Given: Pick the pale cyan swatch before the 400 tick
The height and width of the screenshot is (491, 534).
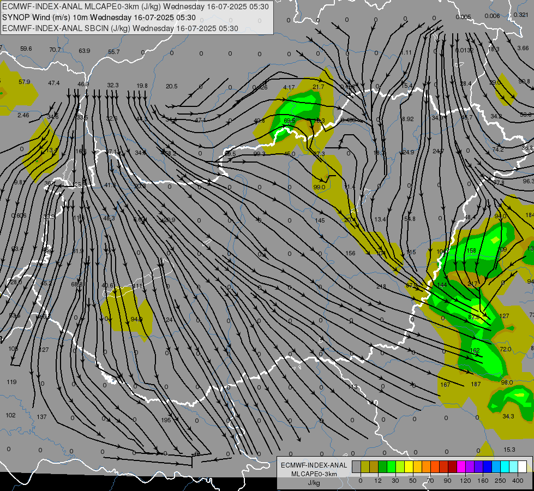Looking at the screenshot, I should point(514,466).
